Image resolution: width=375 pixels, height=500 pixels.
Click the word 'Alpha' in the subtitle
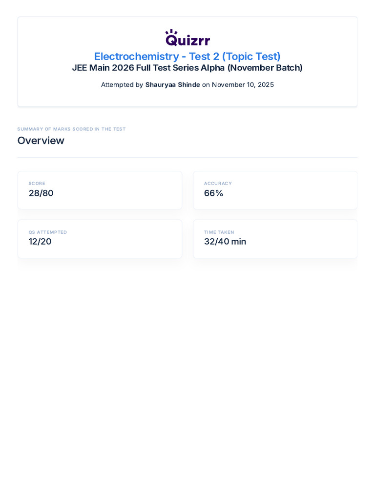213,68
